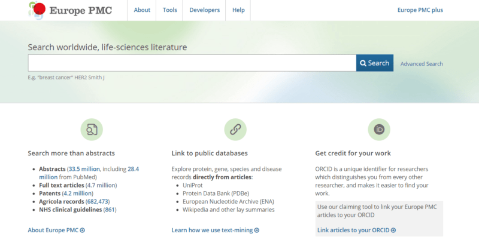Open the About menu item

[142, 10]
